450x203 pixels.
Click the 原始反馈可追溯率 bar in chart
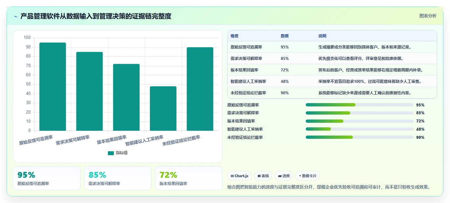click(x=52, y=87)
